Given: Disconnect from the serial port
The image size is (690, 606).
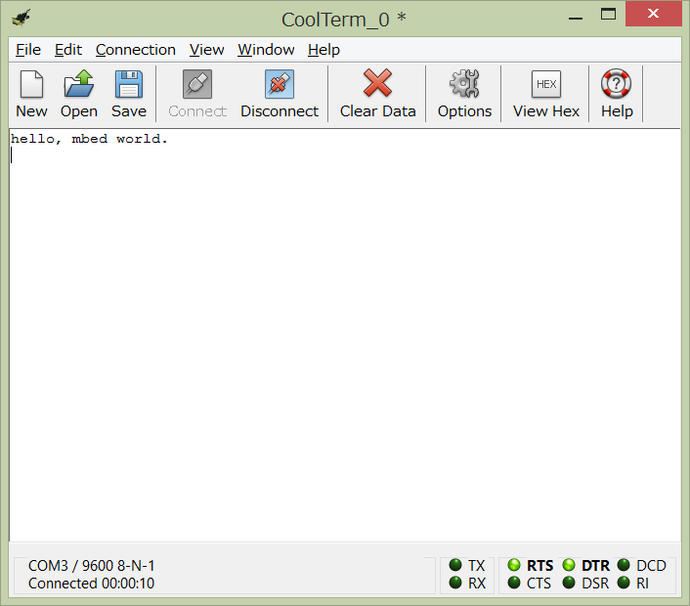Looking at the screenshot, I should [280, 93].
